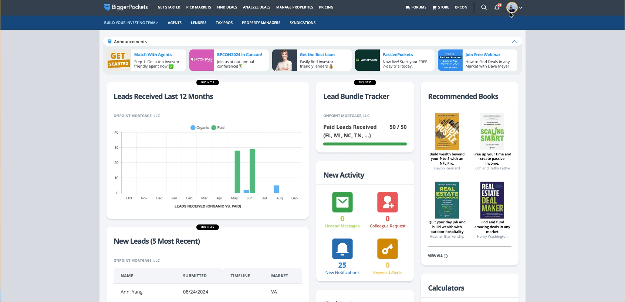This screenshot has width=625, height=302.
Task: Open the Unread Messages envelope icon
Action: [342, 202]
